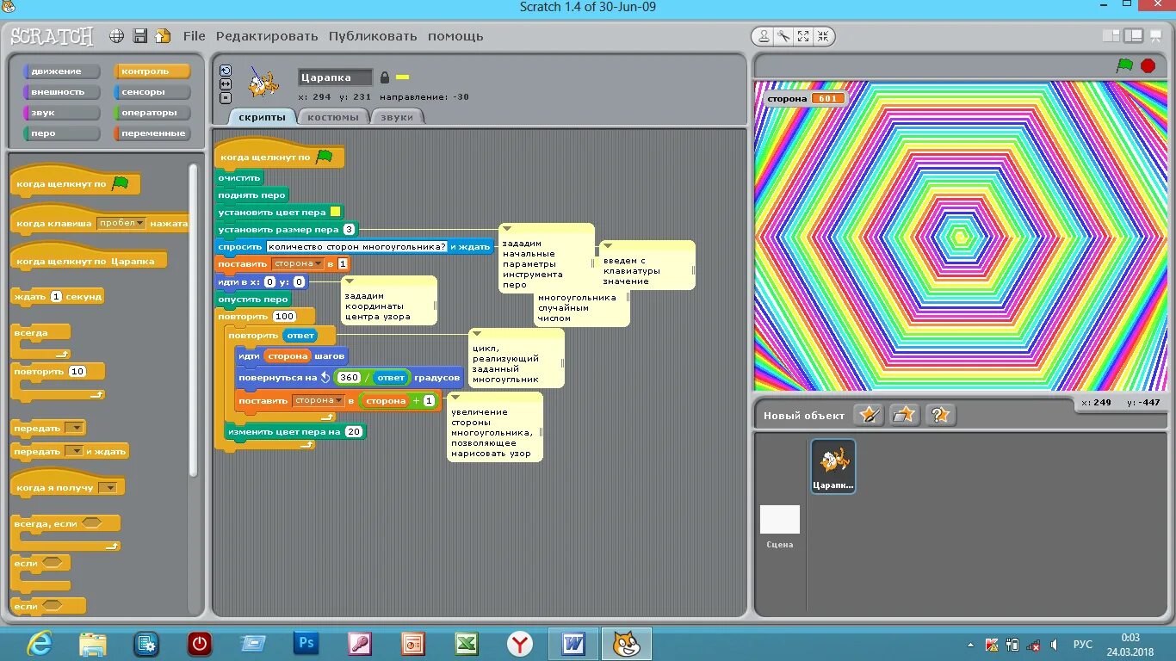This screenshot has height=661, width=1176.
Task: Stop all scripts with red button
Action: (x=1148, y=65)
